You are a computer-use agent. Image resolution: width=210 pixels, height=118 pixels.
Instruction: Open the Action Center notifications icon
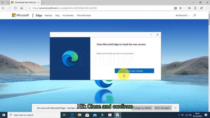pyautogui.click(x=206, y=115)
